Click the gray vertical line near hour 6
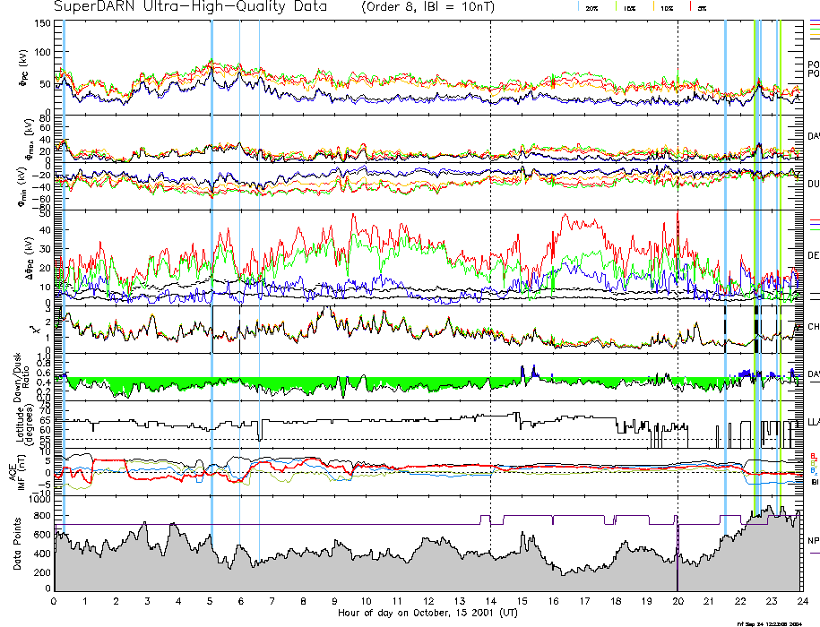 pyautogui.click(x=240, y=269)
